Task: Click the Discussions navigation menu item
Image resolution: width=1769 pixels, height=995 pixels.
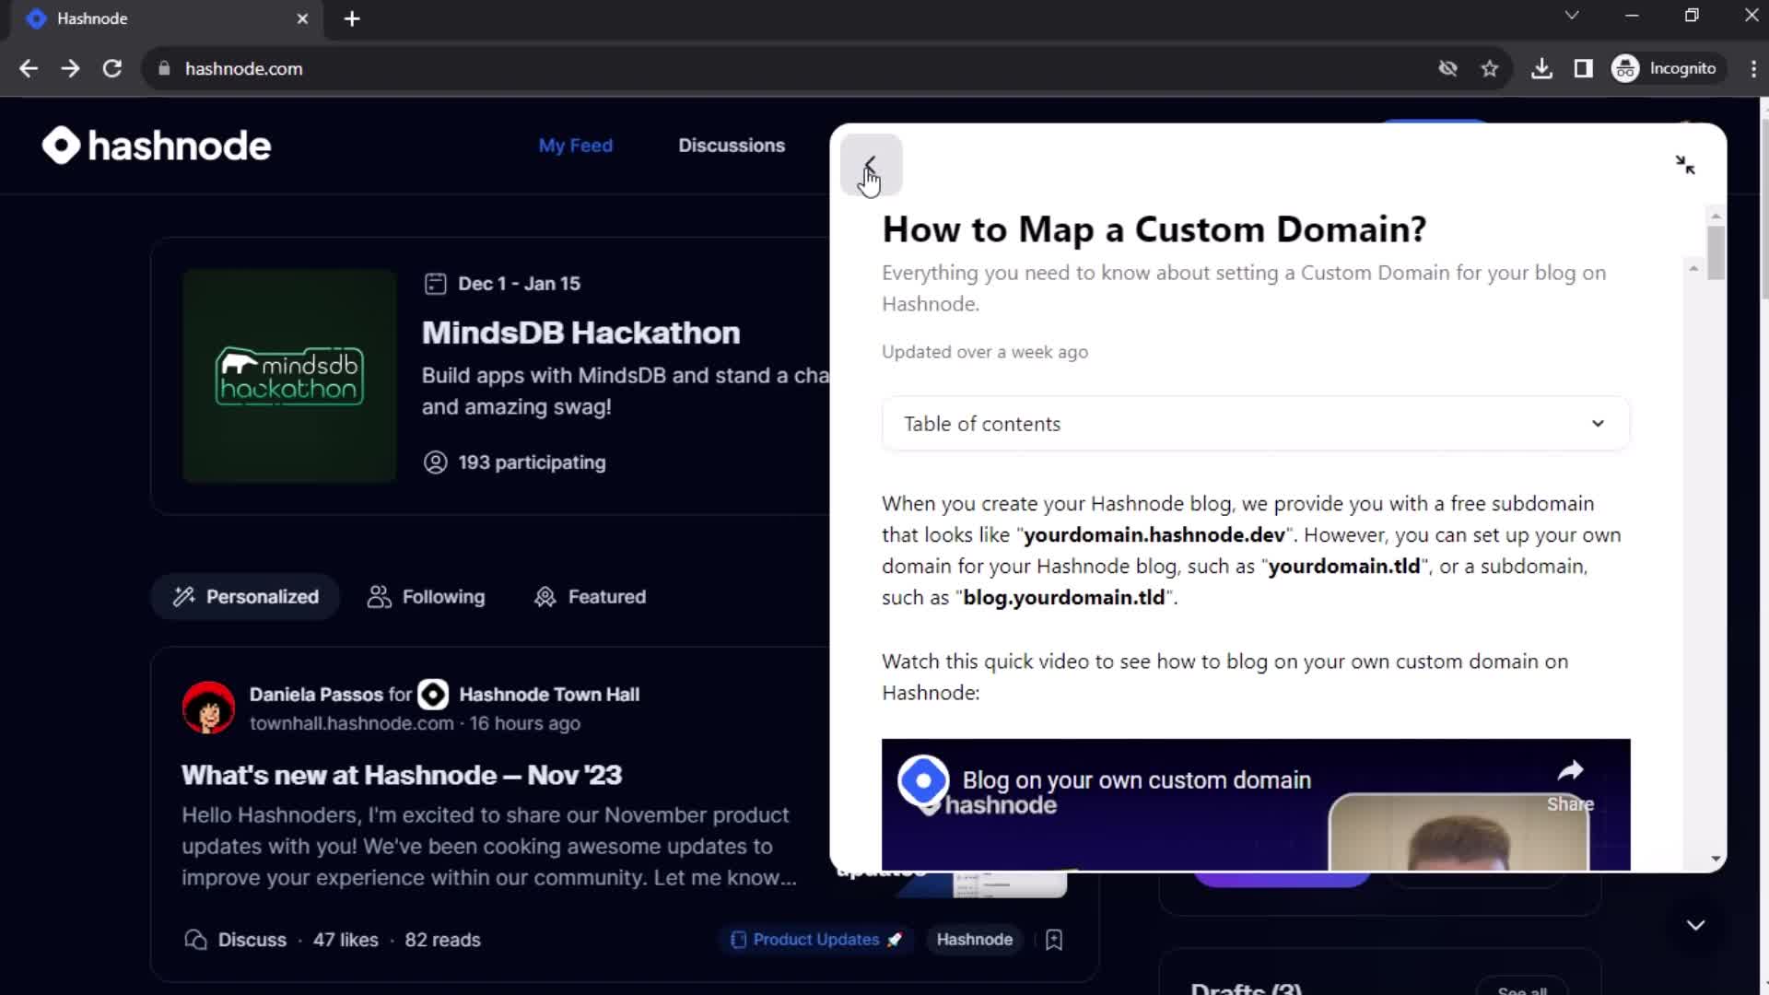Action: (732, 146)
